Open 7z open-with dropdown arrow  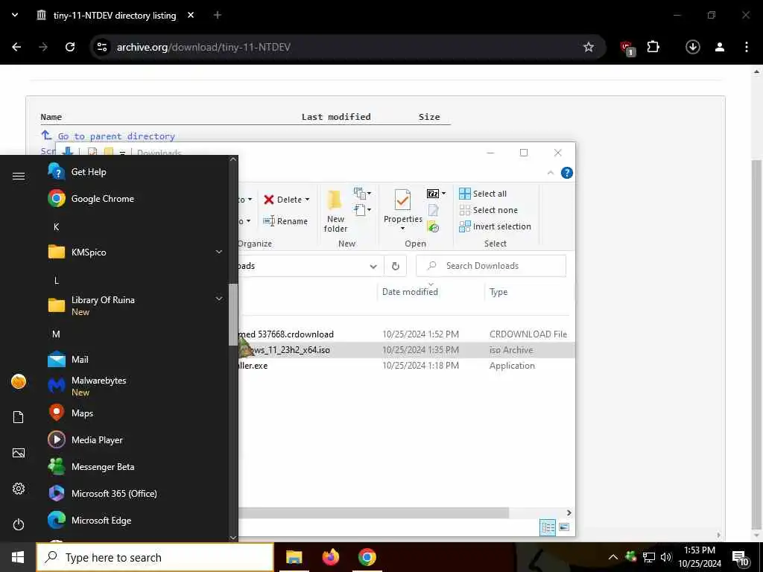[x=443, y=194]
